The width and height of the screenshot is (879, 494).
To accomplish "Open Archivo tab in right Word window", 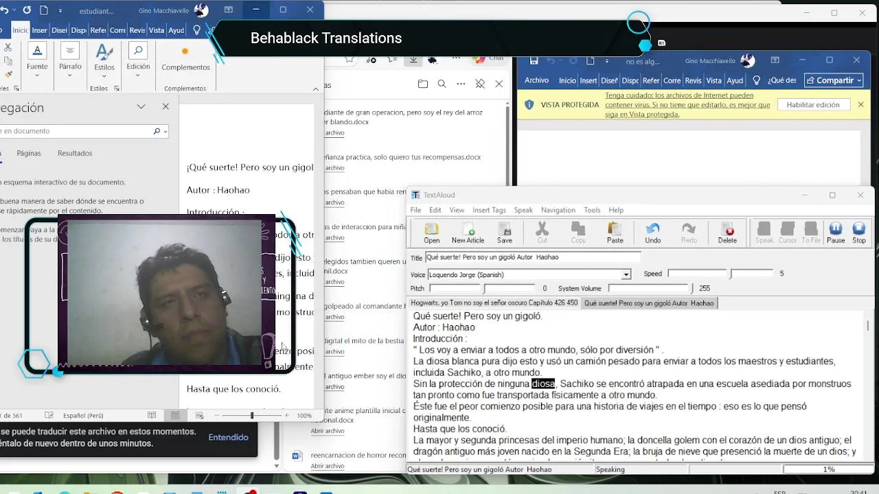I will pos(536,80).
